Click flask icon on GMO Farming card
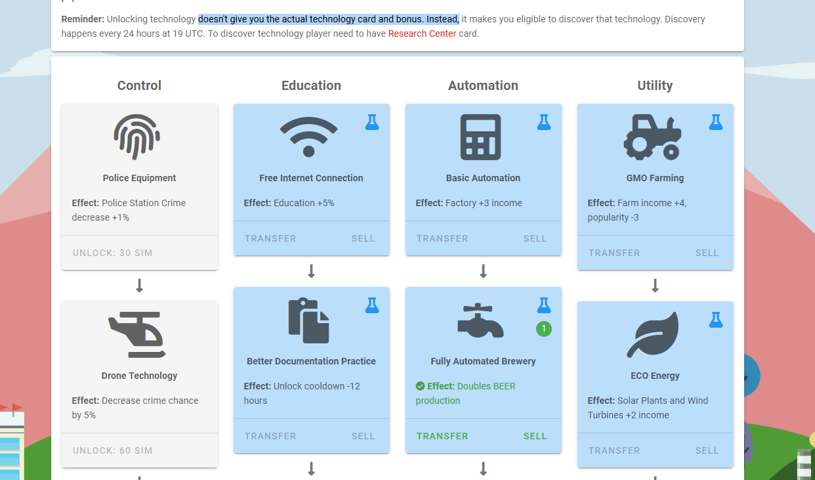This screenshot has width=815, height=480. [716, 121]
